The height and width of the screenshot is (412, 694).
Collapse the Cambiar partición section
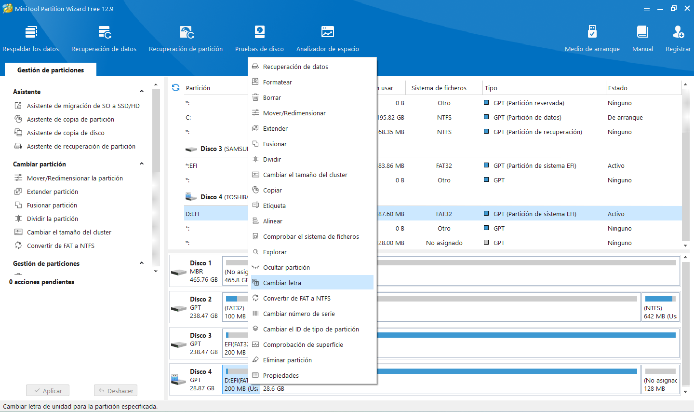[x=142, y=164]
